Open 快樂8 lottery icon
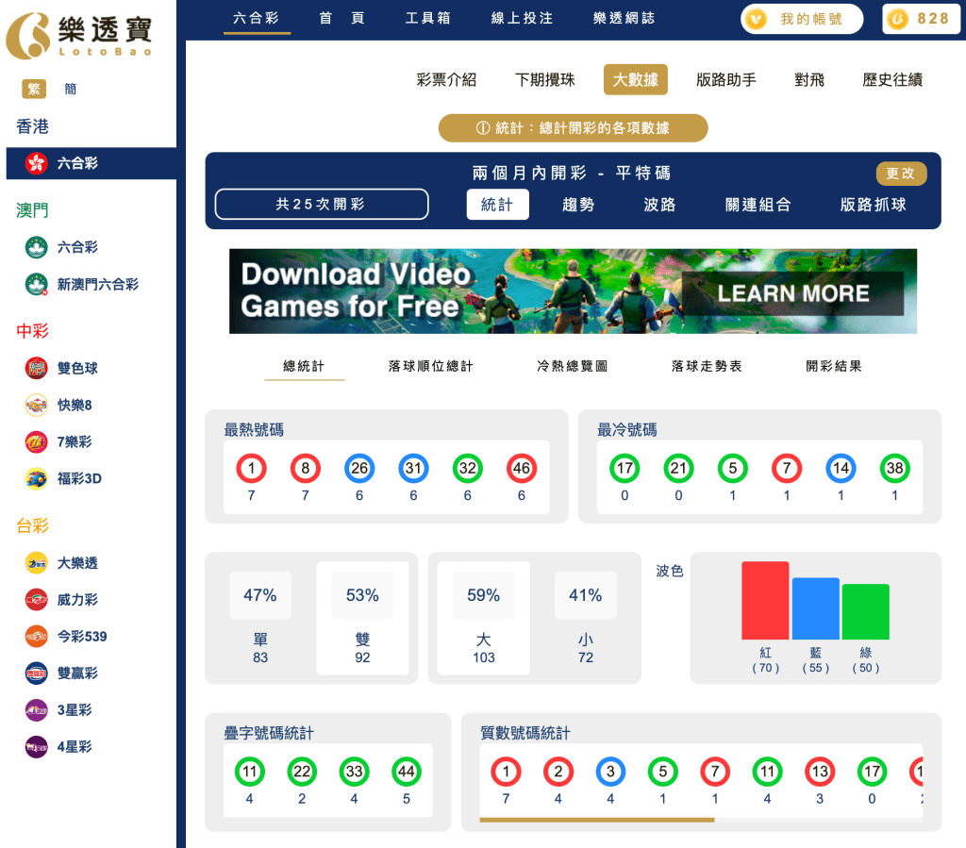Viewport: 966px width, 848px height. [36, 406]
